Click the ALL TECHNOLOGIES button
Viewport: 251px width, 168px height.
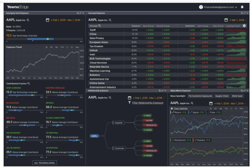[x=44, y=163]
